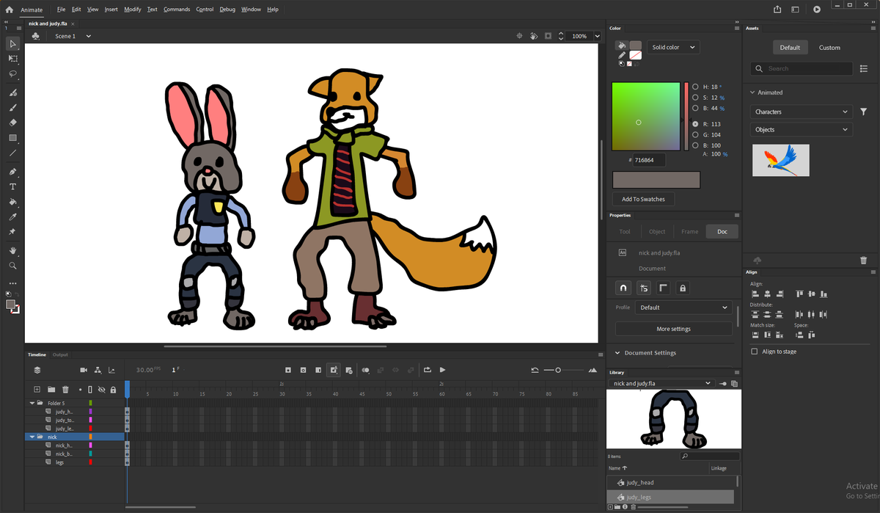Select the Green channel radio button
880x513 pixels.
pyautogui.click(x=695, y=135)
